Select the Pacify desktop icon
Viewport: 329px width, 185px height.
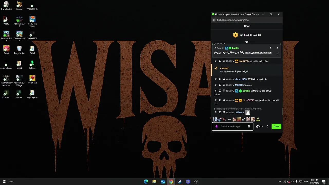6,21
